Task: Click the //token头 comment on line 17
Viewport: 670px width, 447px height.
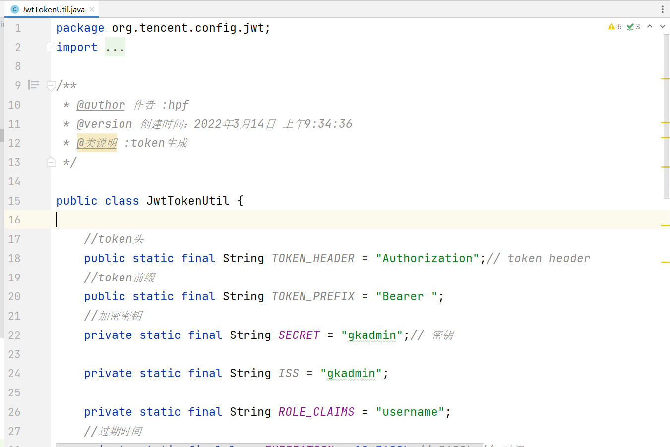Action: (x=114, y=239)
